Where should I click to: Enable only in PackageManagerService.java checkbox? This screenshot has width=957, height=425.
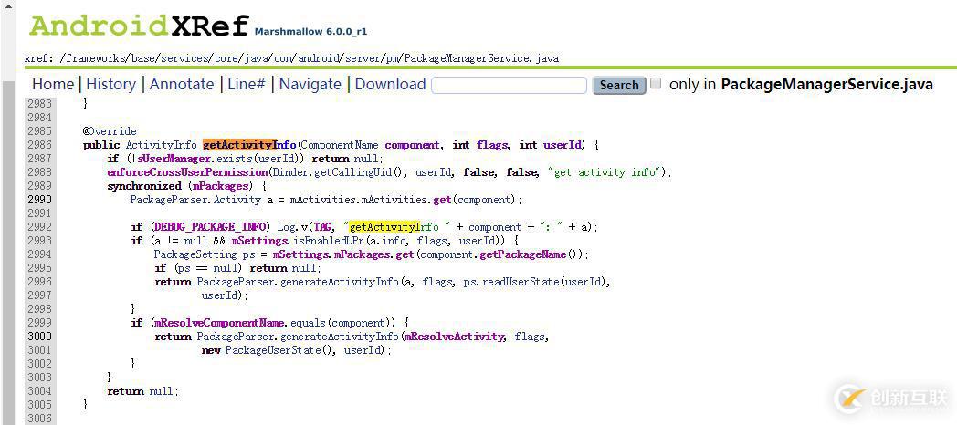pos(656,84)
